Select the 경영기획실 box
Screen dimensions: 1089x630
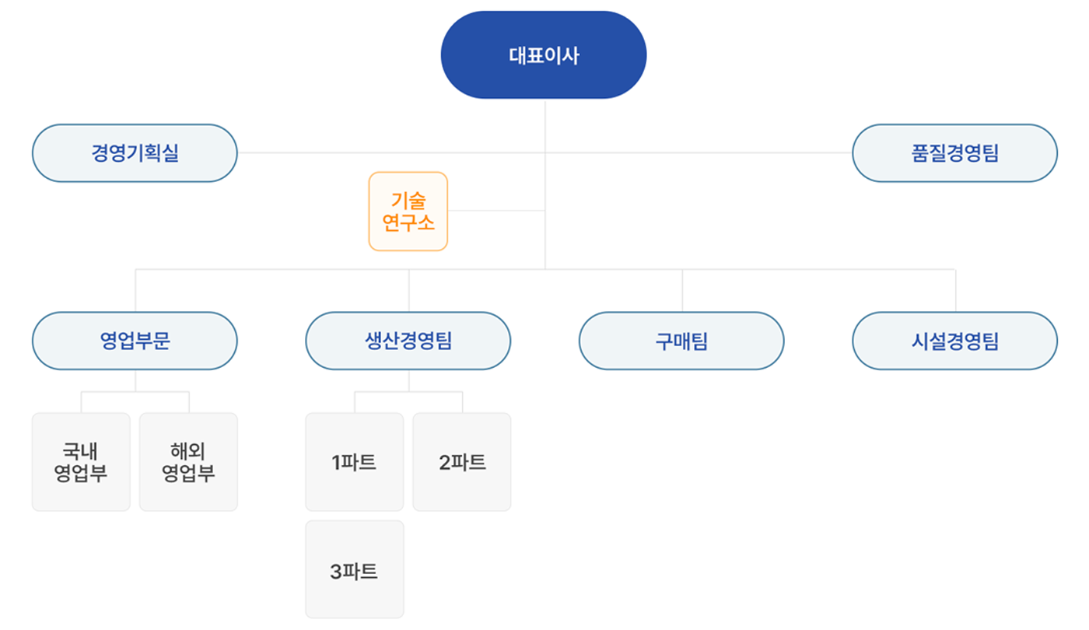point(135,153)
